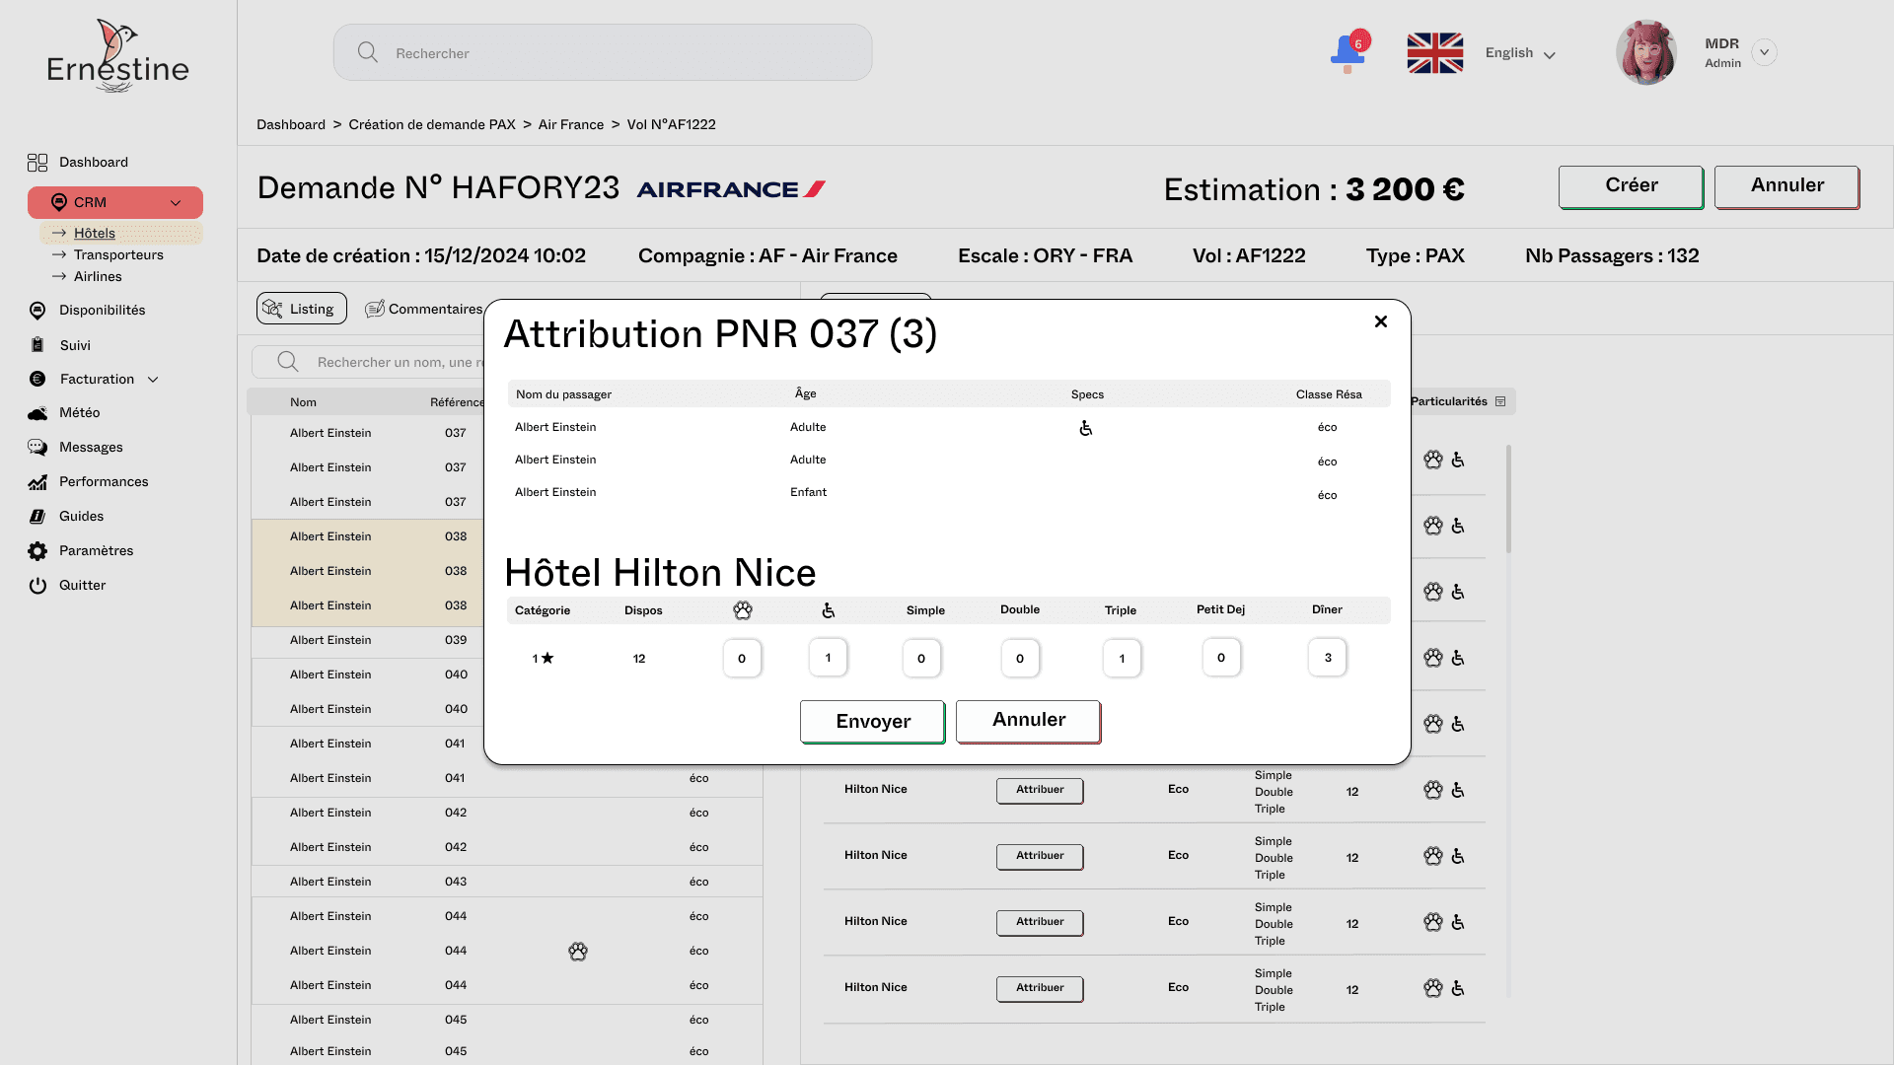Viewport: 1894px width, 1065px height.
Task: Click the Particularités filter icon
Action: (1500, 401)
